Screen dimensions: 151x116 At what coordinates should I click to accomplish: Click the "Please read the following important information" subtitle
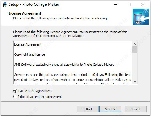click(60, 18)
